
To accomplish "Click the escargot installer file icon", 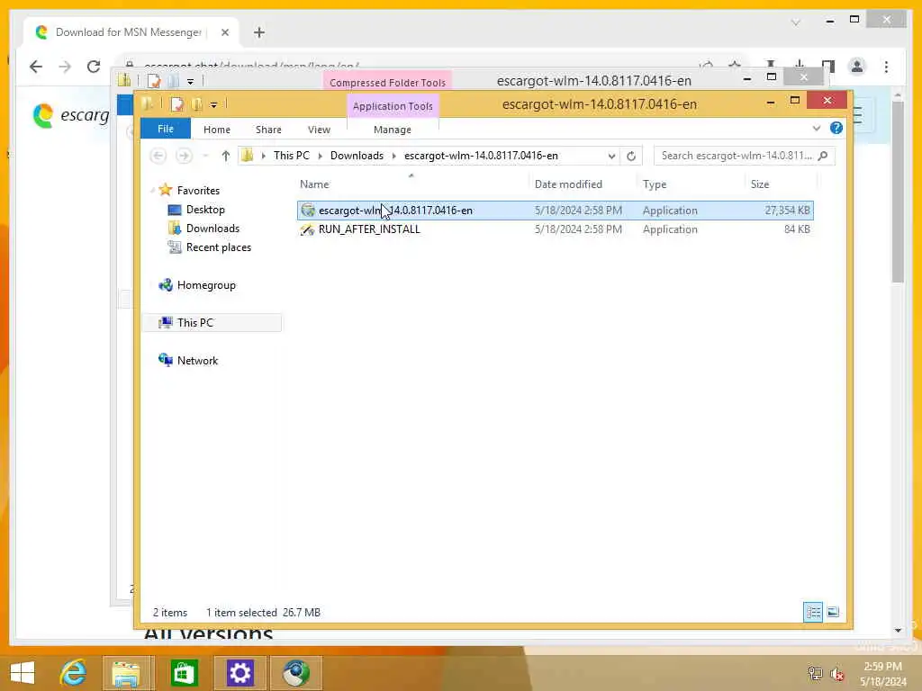I will tap(308, 210).
